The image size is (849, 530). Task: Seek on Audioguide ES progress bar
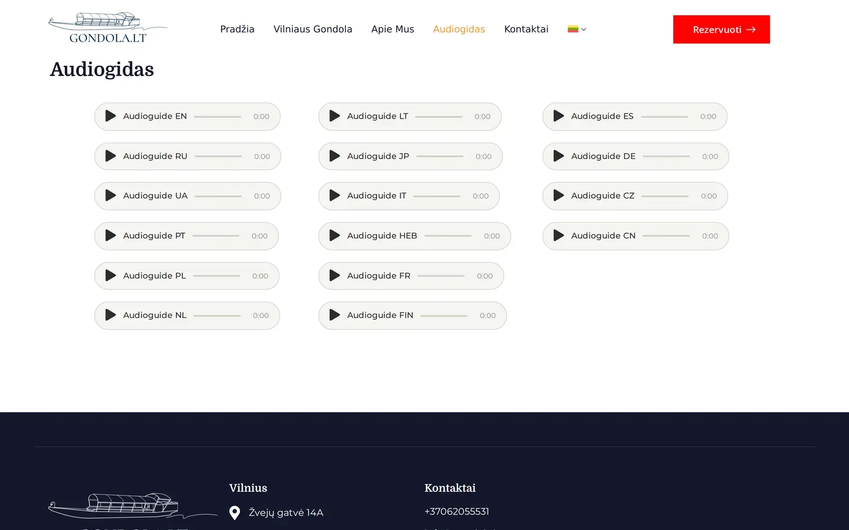(x=664, y=117)
